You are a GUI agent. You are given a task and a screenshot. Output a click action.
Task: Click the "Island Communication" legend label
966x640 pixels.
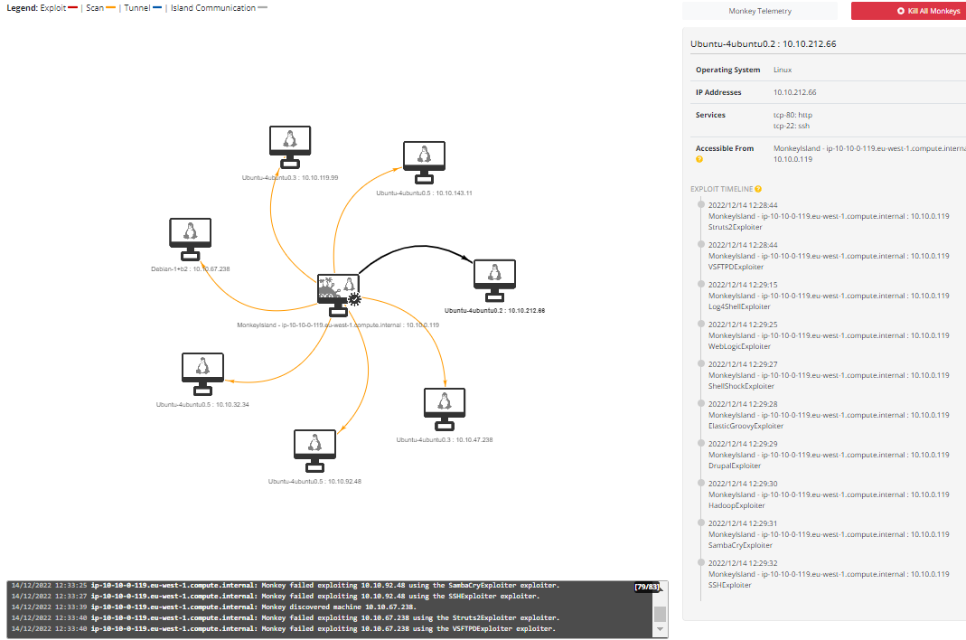click(x=213, y=8)
